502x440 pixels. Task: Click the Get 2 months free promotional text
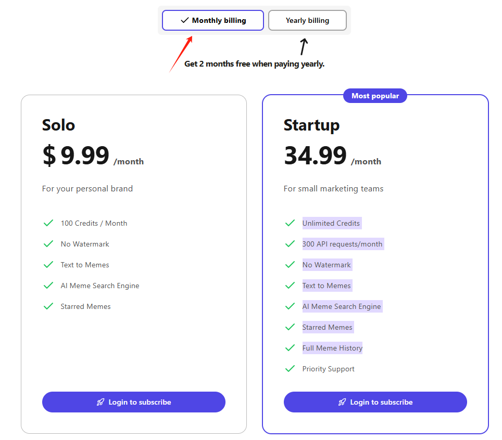click(255, 63)
